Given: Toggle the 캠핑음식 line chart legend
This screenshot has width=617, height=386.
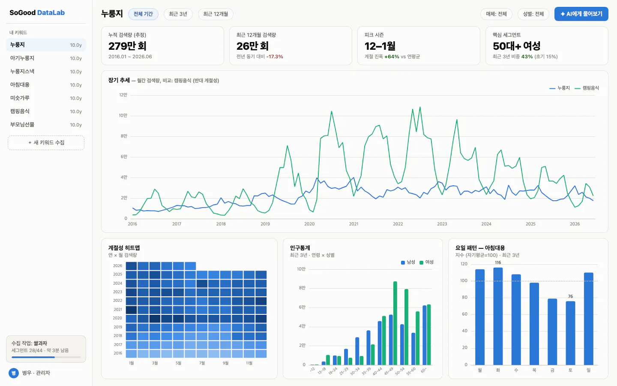Looking at the screenshot, I should point(587,88).
